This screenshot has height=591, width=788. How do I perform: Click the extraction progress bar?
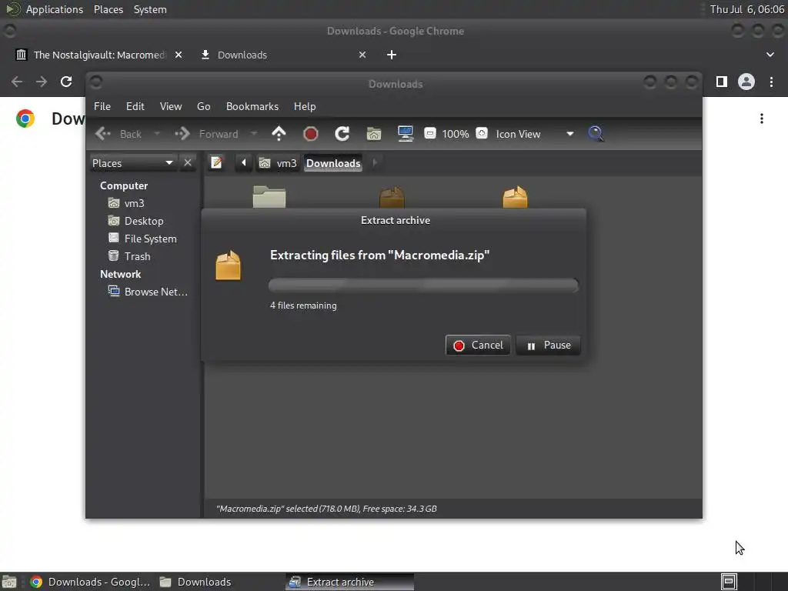point(423,285)
